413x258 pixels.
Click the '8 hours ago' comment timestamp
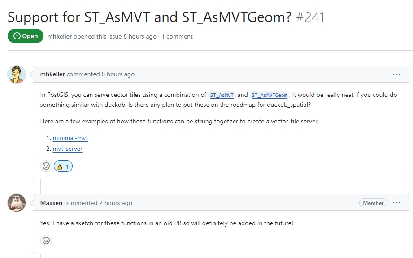point(118,74)
